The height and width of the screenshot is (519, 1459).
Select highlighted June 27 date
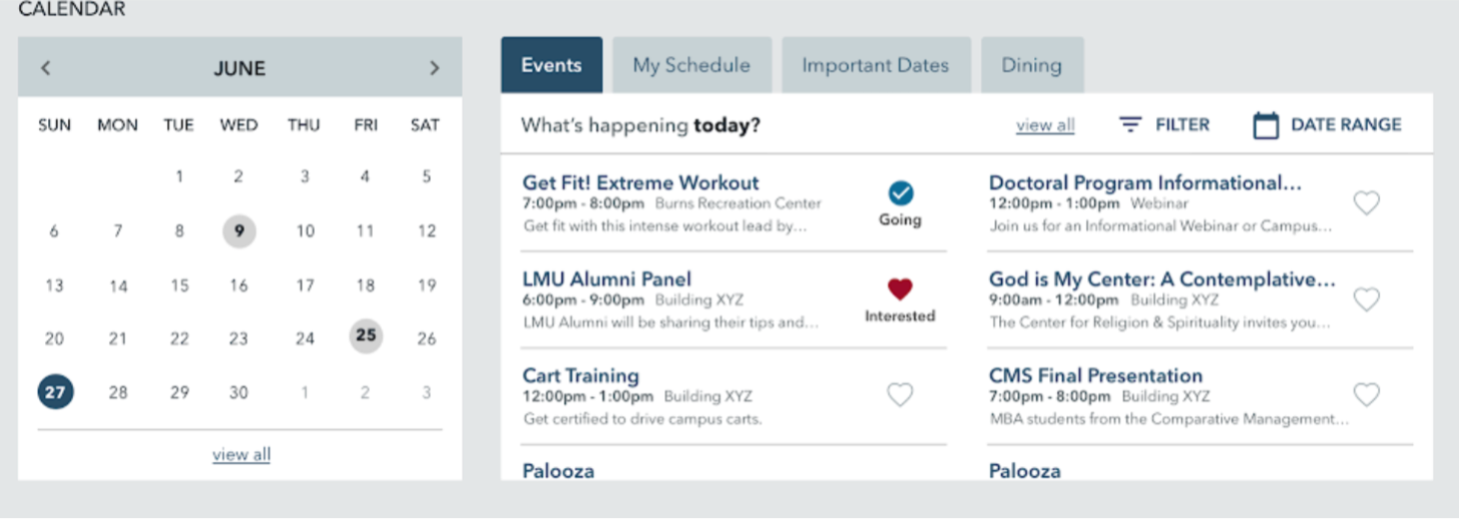pyautogui.click(x=55, y=392)
